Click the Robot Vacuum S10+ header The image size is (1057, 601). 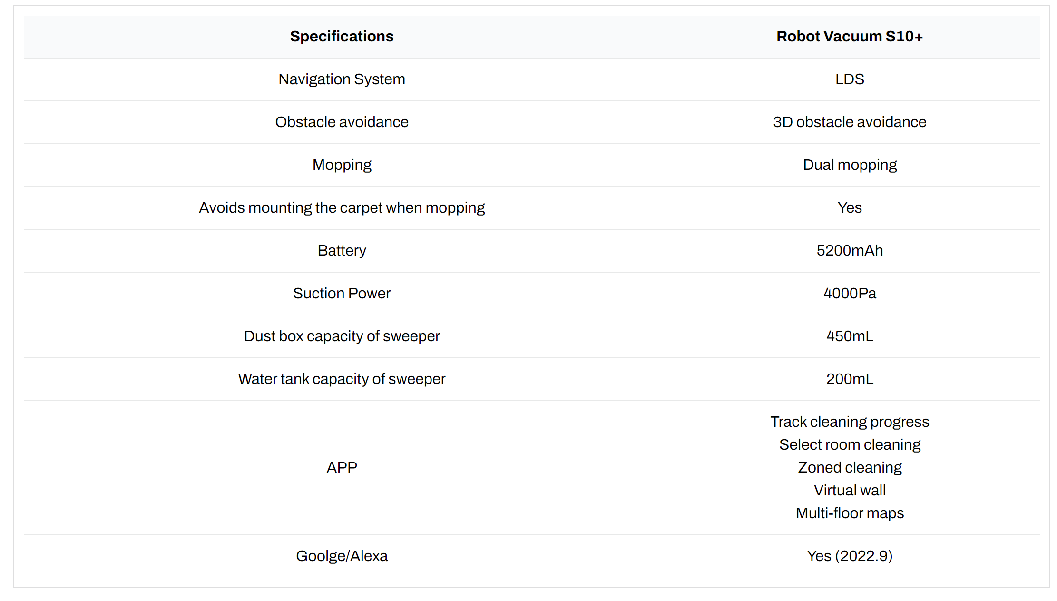pos(850,37)
